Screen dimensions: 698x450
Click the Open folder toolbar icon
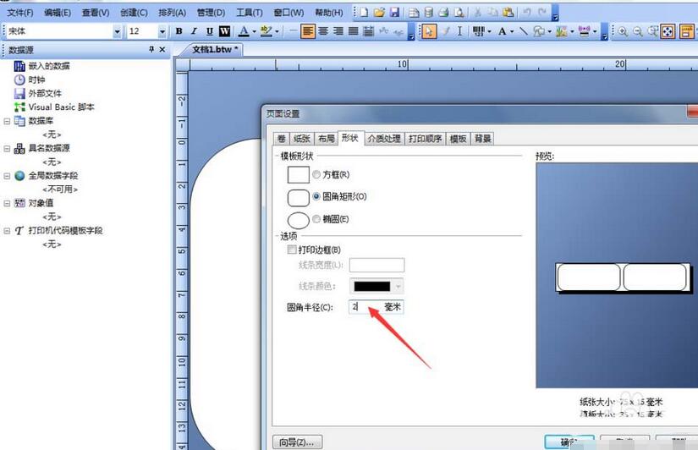[379, 13]
